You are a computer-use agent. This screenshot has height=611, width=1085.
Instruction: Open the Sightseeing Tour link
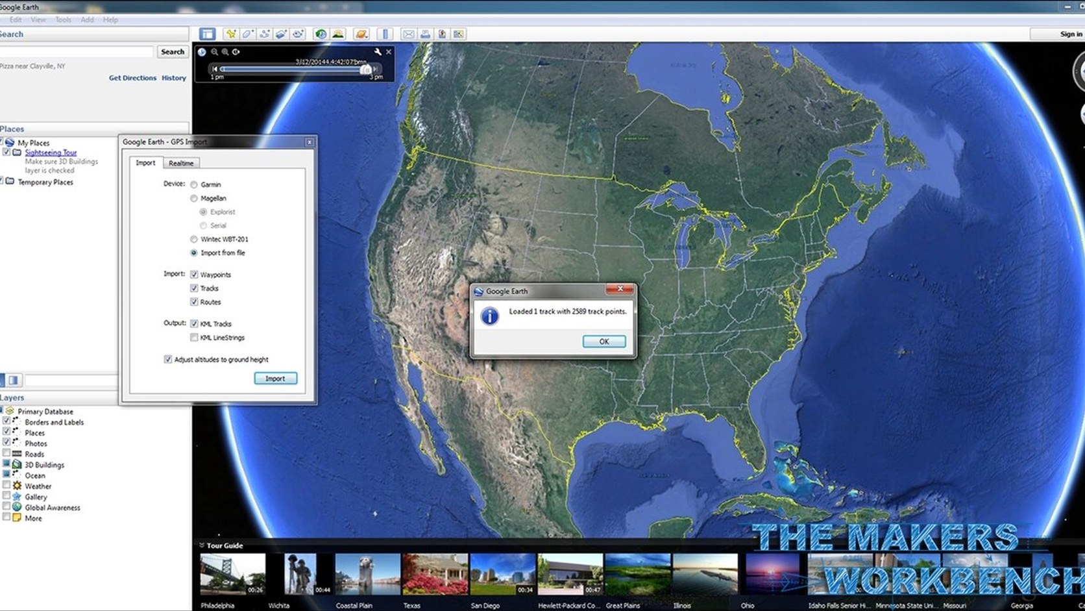51,153
